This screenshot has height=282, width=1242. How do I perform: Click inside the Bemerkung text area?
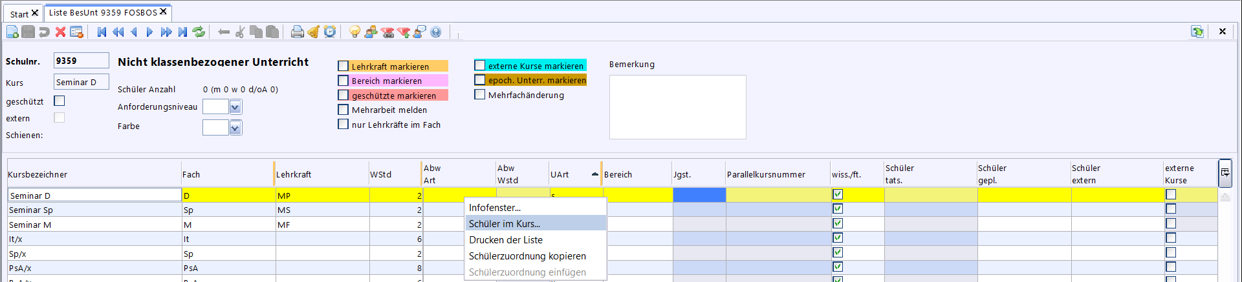[677, 107]
